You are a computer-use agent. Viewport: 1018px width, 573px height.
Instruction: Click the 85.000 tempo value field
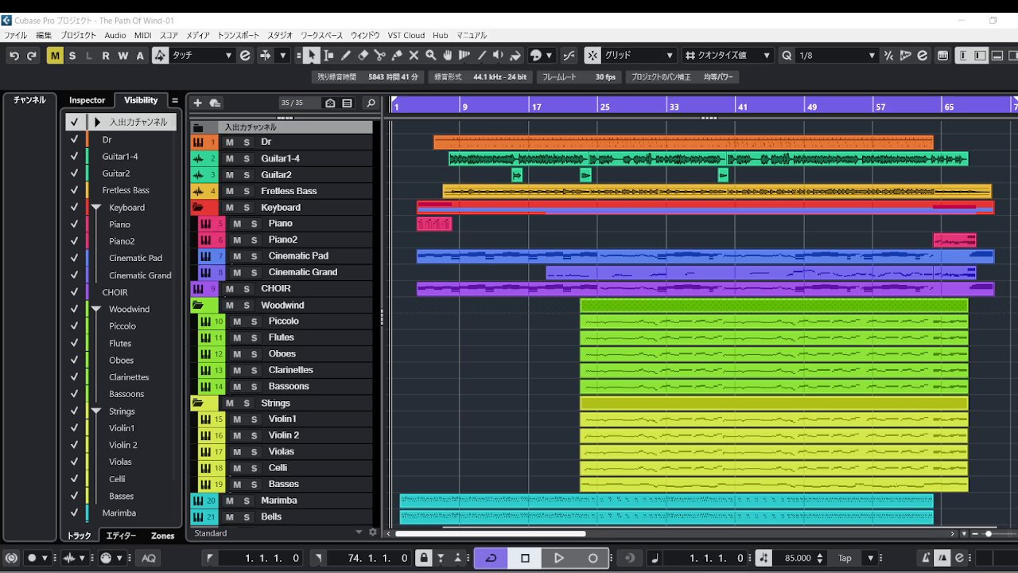click(x=798, y=558)
